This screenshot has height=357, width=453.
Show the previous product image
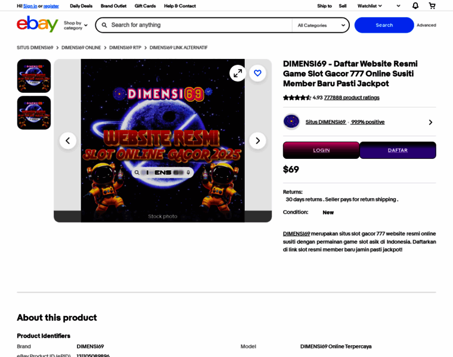click(68, 141)
